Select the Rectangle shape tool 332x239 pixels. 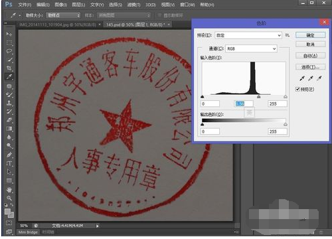pyautogui.click(x=9, y=181)
